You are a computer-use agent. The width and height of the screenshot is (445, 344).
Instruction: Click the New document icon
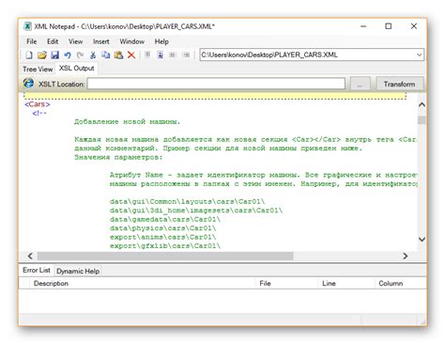coord(29,55)
